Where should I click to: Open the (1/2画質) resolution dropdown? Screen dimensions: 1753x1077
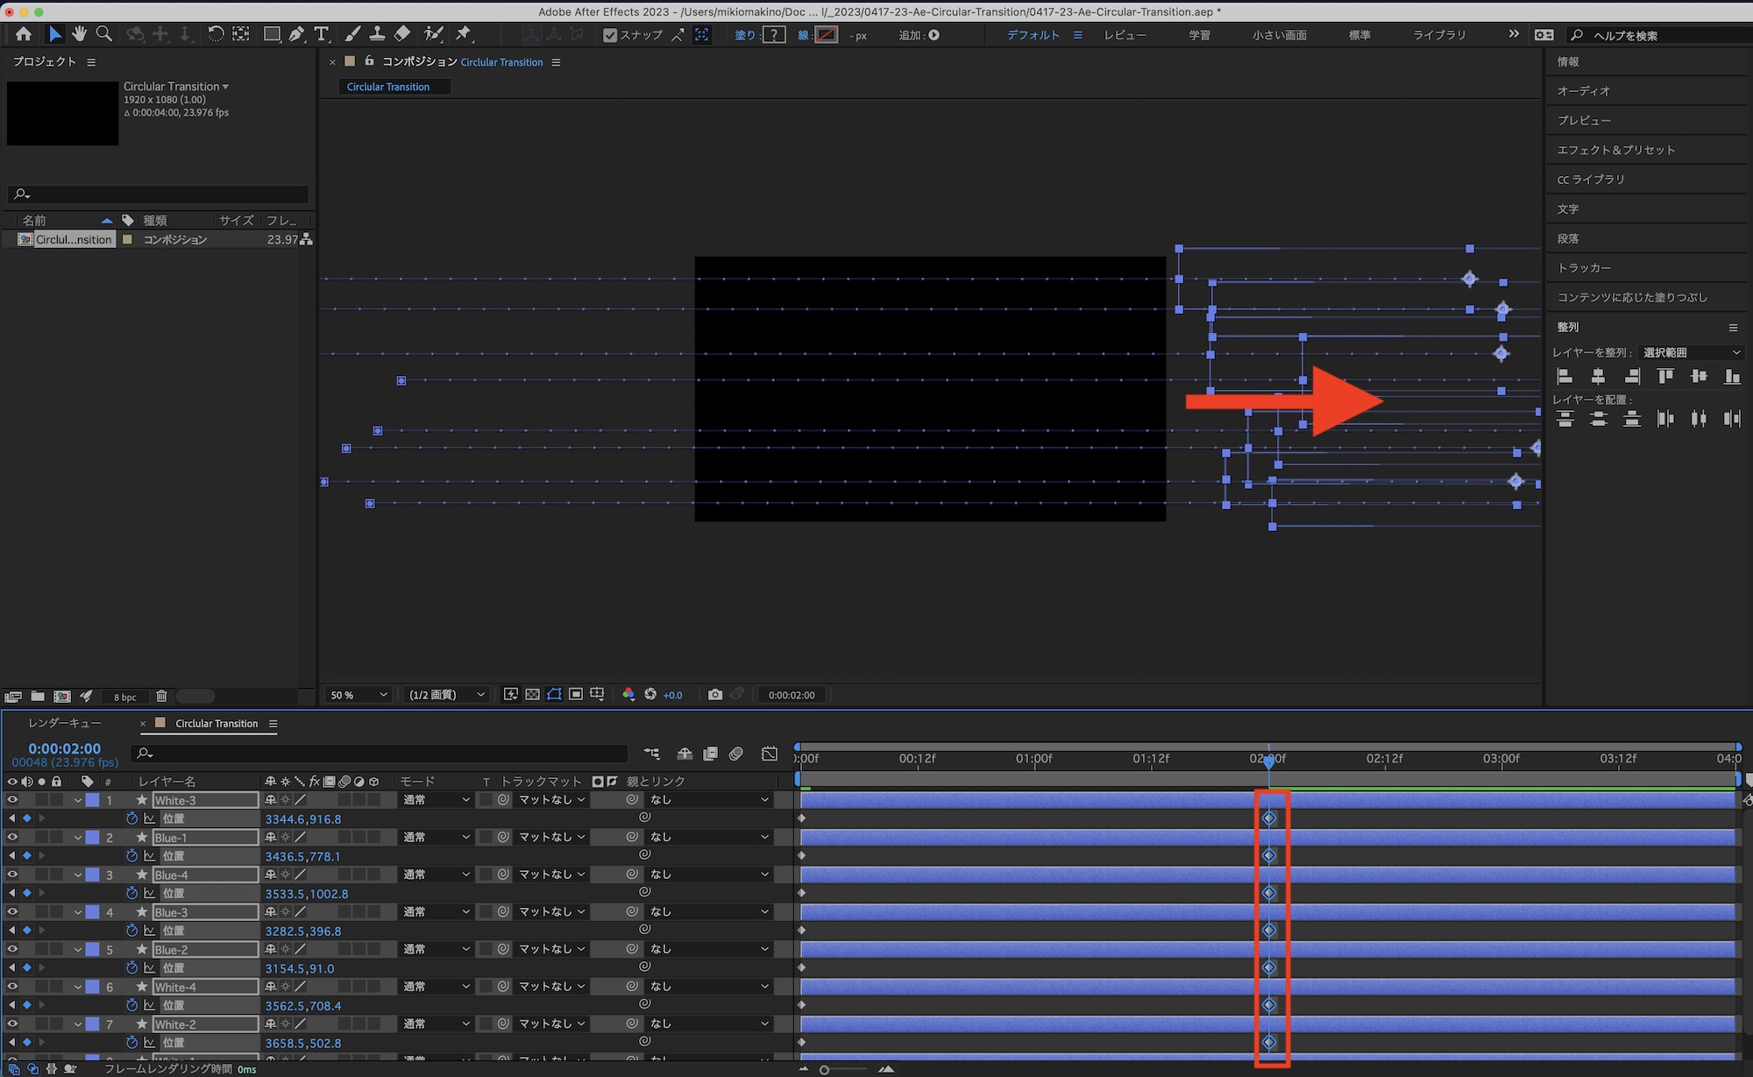click(x=447, y=695)
